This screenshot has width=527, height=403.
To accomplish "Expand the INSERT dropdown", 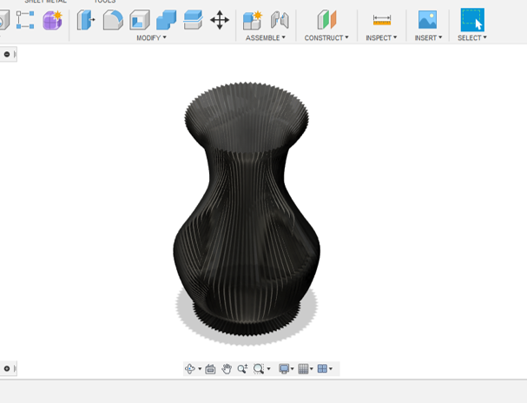I will click(428, 37).
